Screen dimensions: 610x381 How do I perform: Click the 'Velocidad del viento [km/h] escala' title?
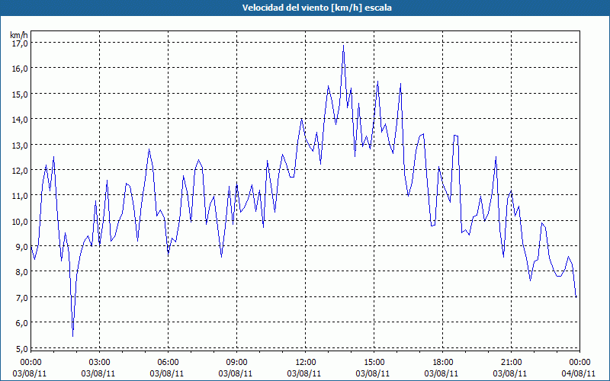tap(316, 8)
